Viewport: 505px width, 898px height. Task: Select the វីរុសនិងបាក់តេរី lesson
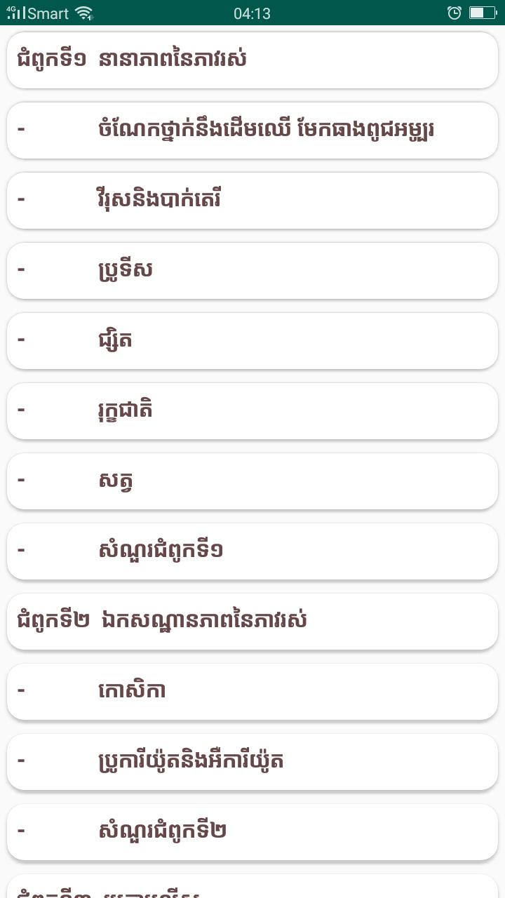(252, 201)
